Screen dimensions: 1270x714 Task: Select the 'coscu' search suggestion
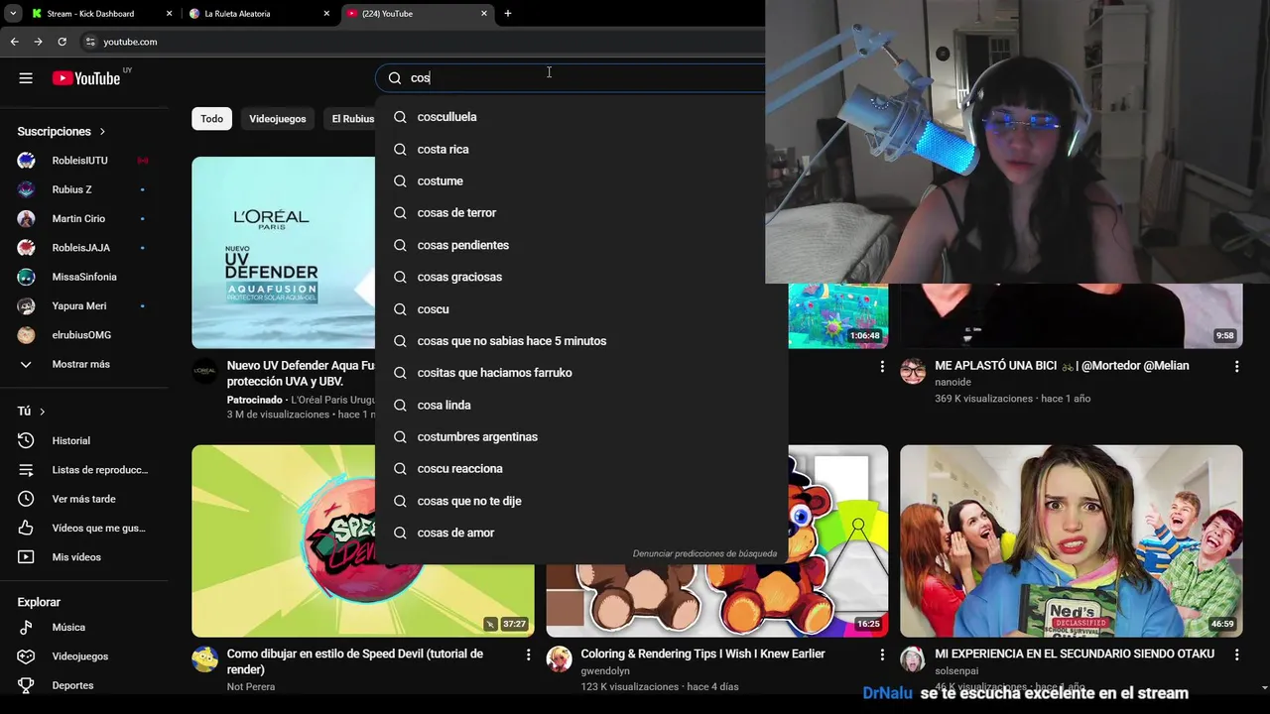pos(581,308)
